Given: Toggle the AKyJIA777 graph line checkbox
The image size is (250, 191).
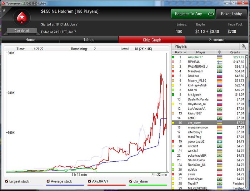Looking at the screenshot, I should [x=89, y=181].
